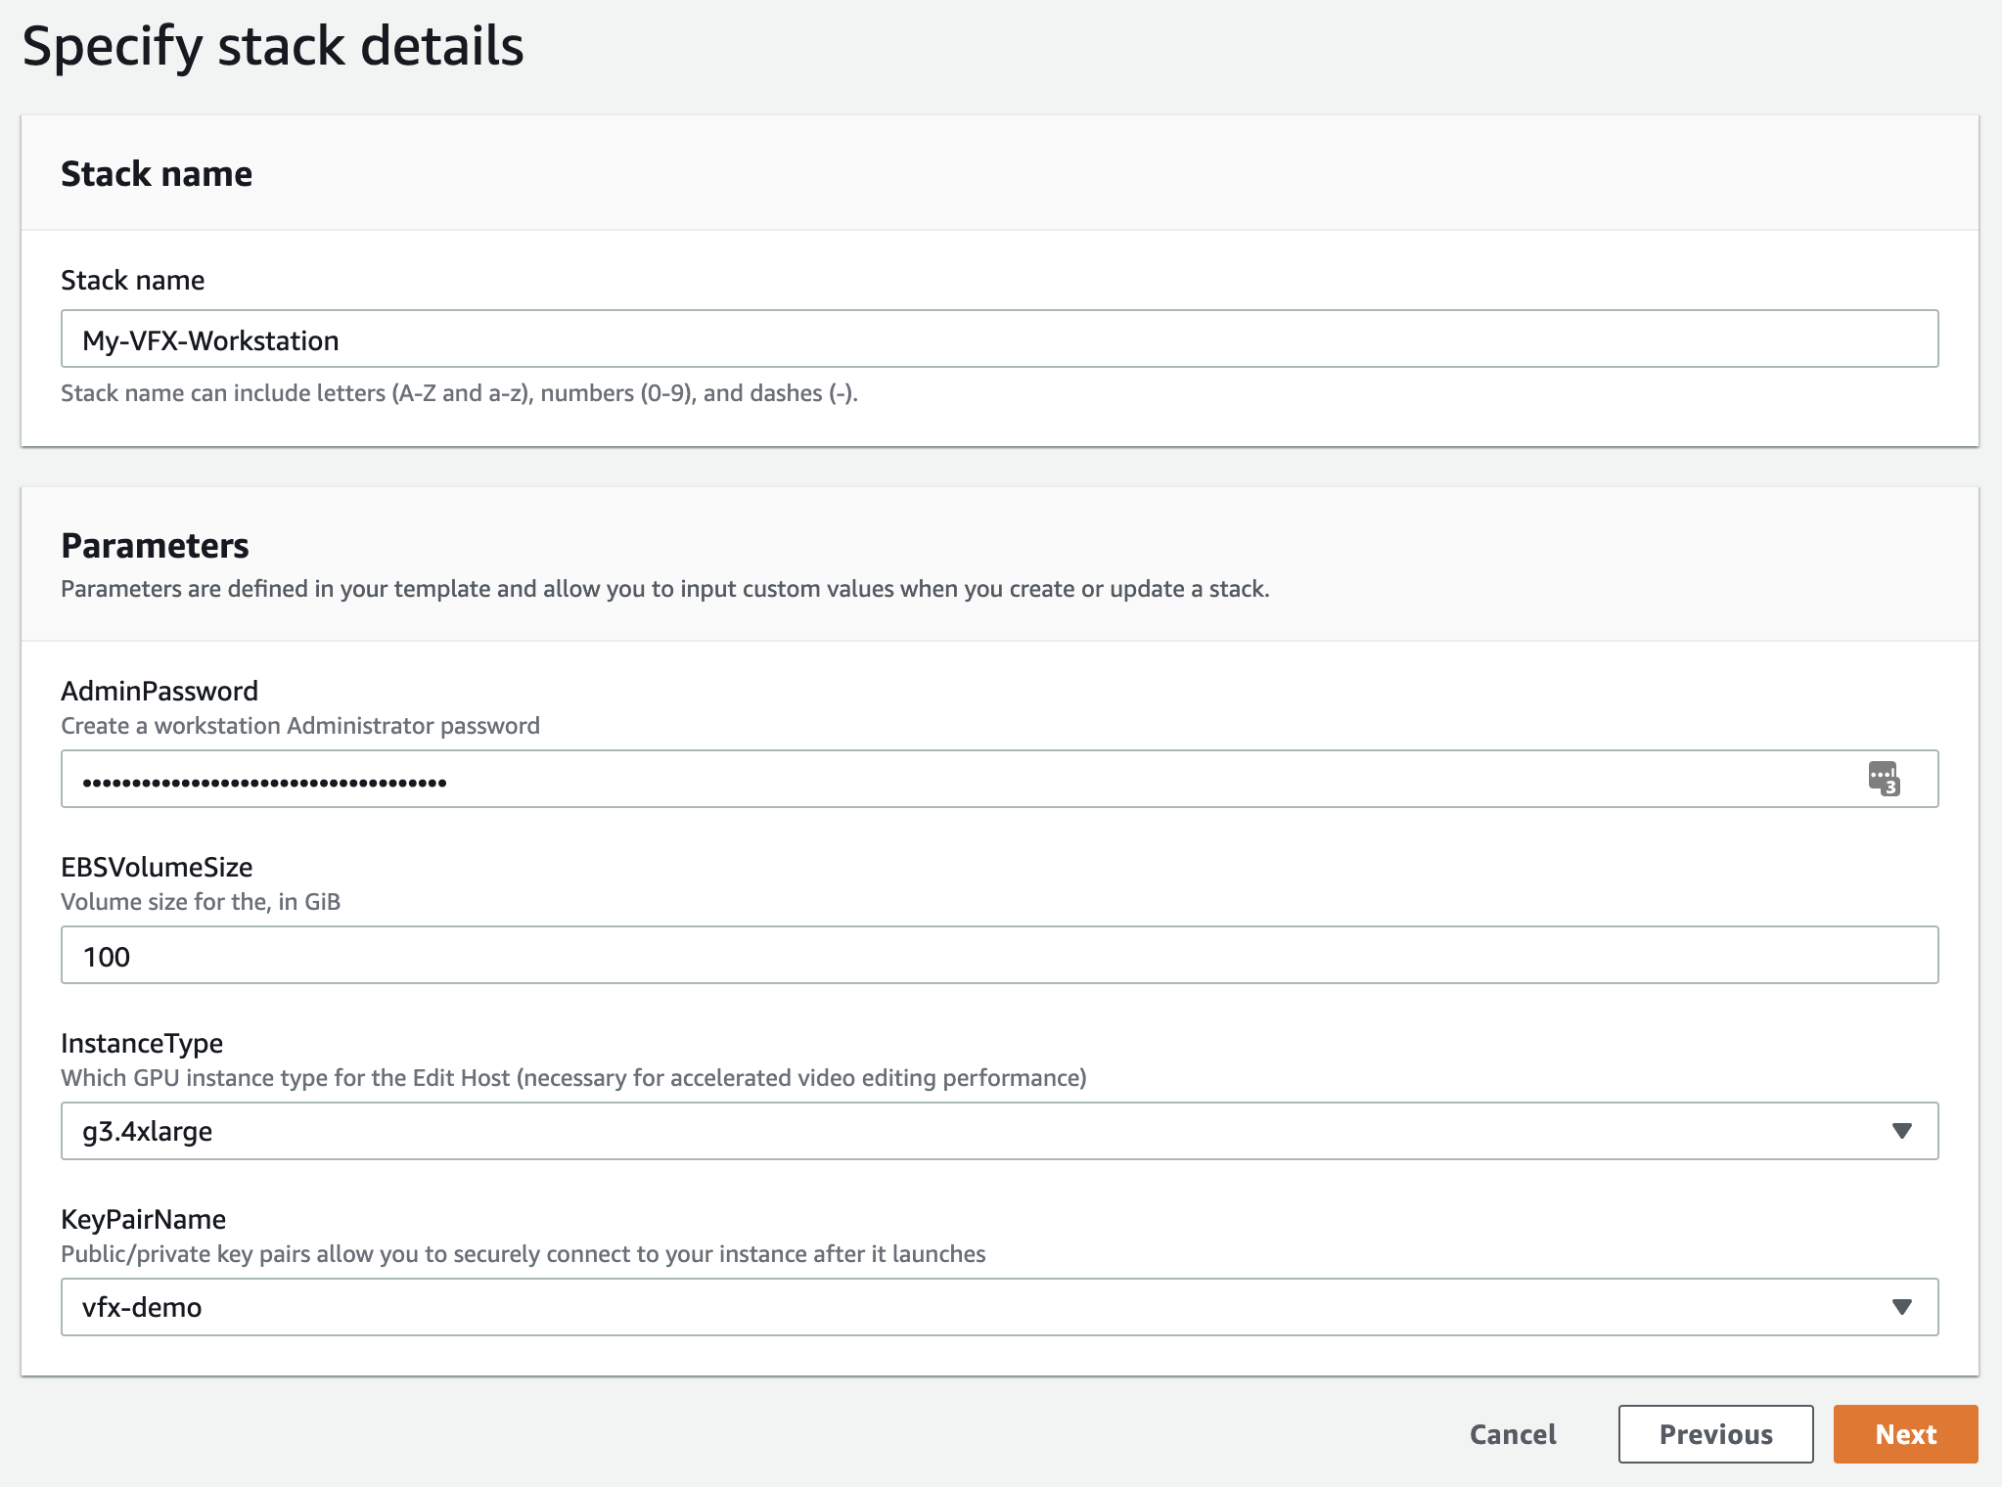The width and height of the screenshot is (2002, 1487).
Task: Click the AdminPassword parameter label
Action: pos(159,691)
